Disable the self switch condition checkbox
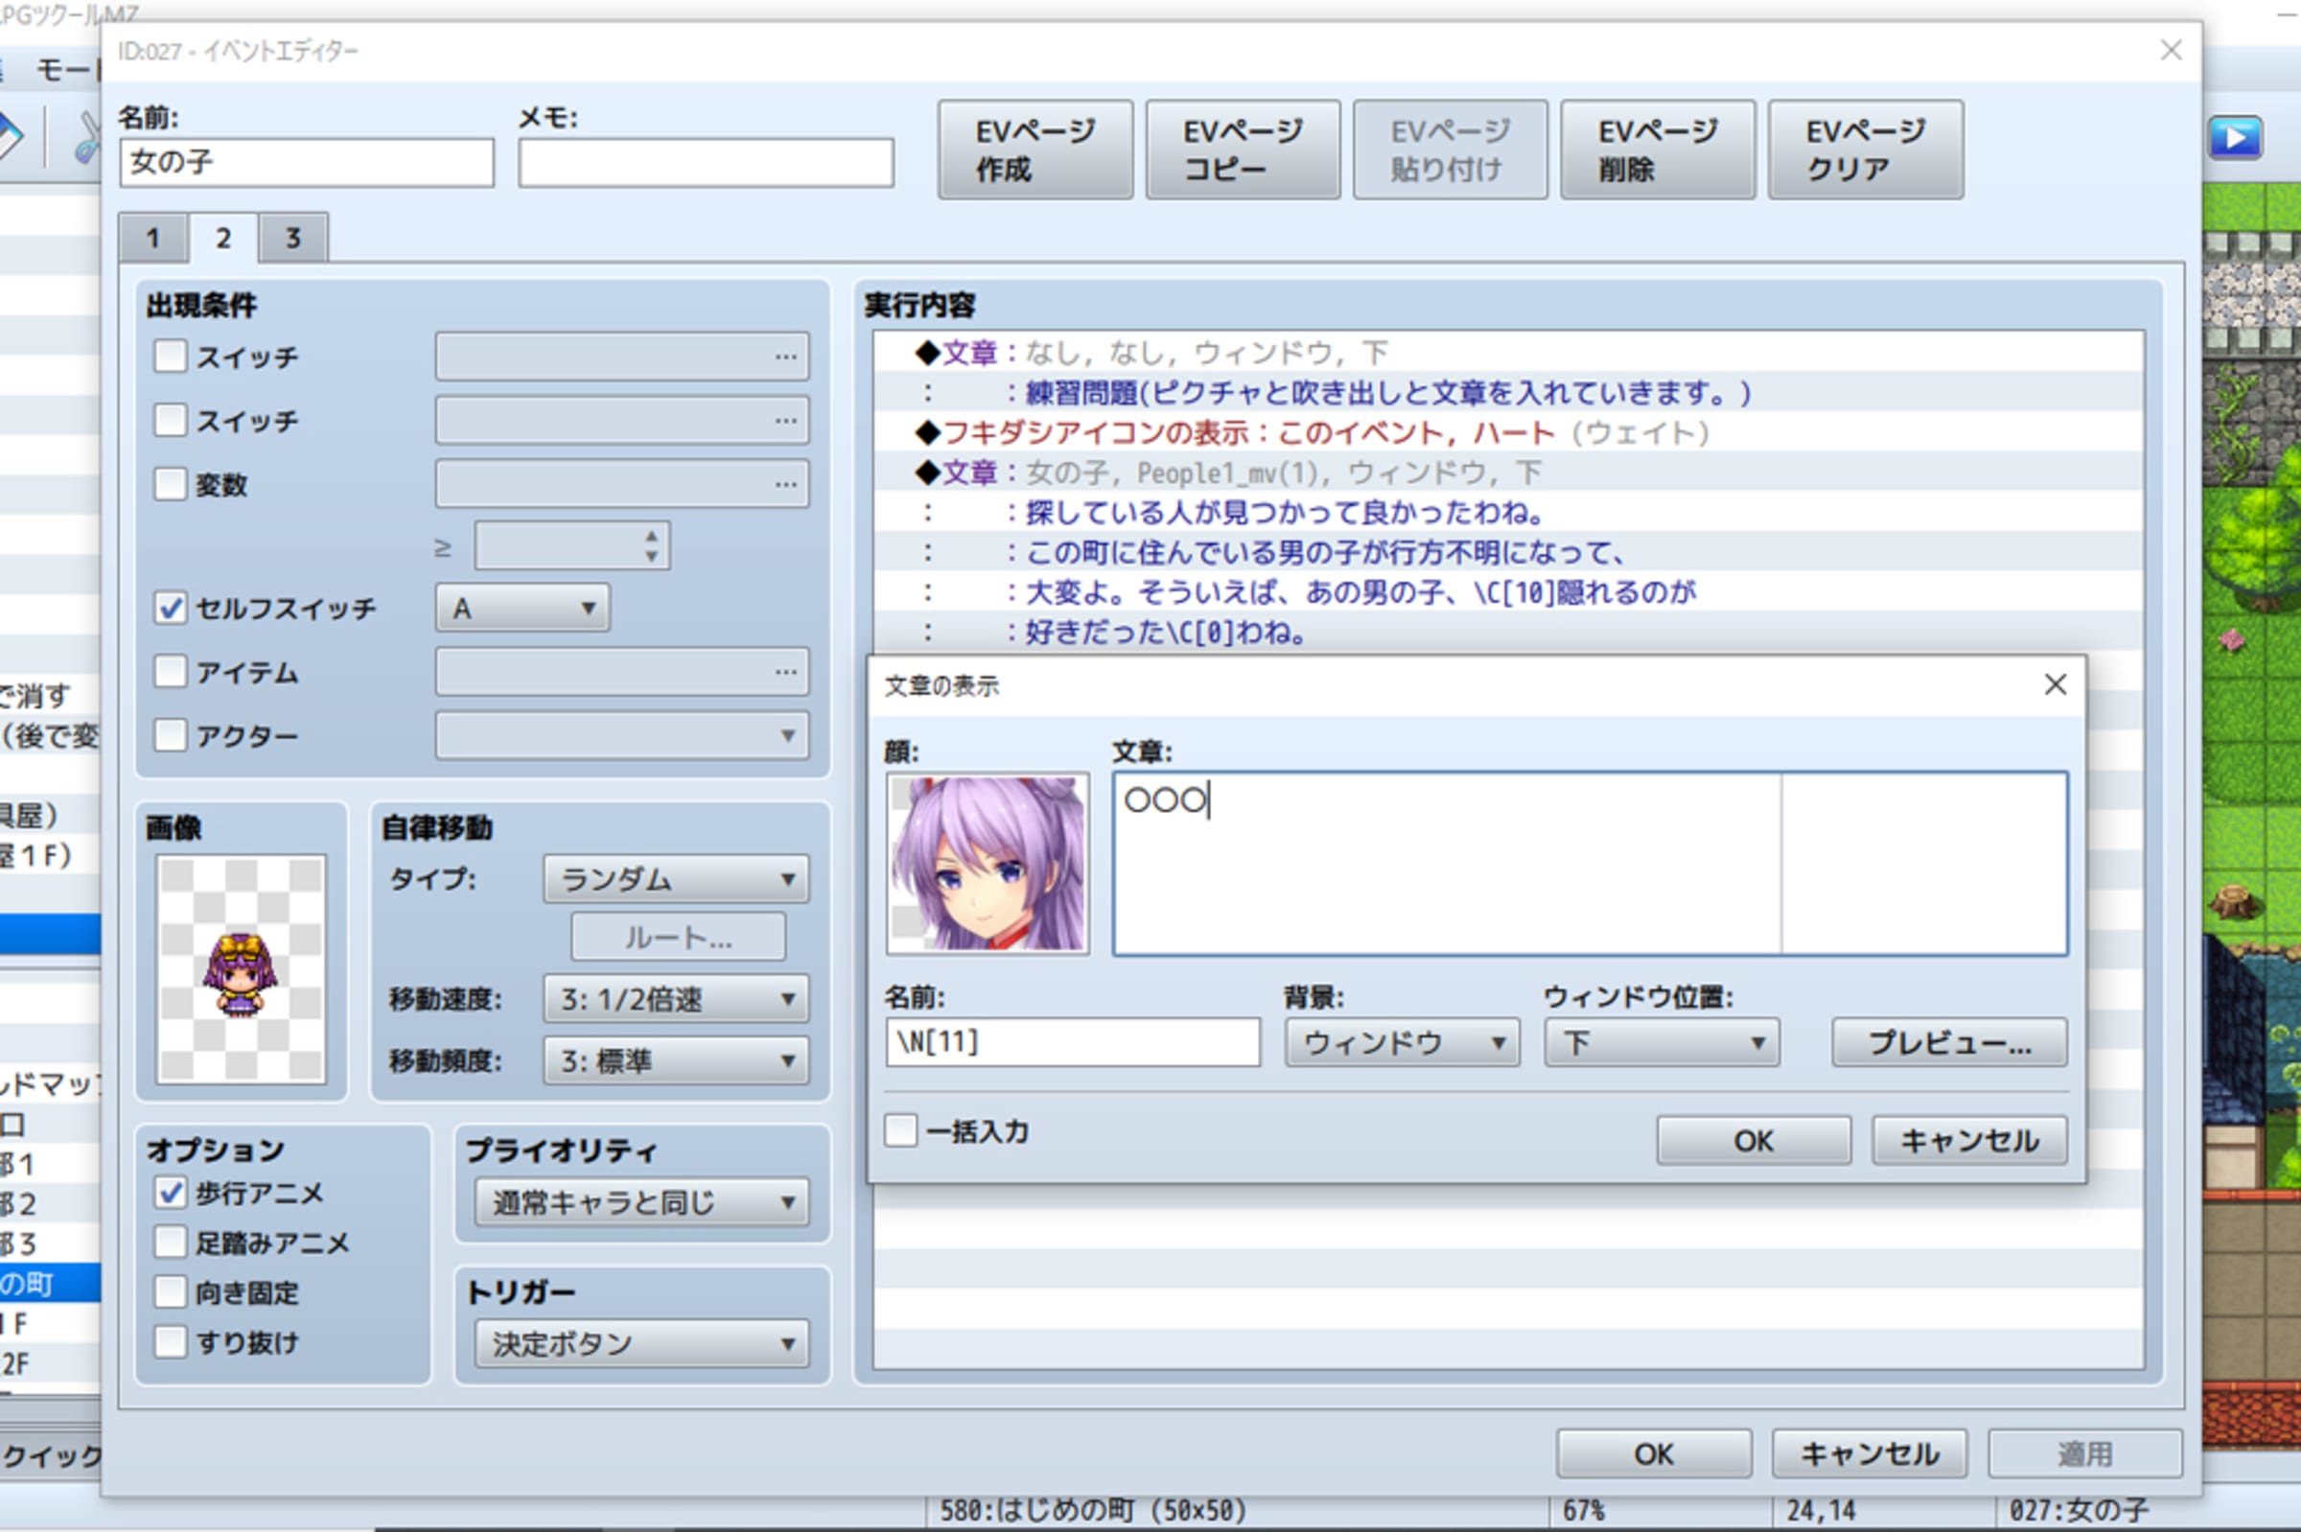This screenshot has height=1532, width=2301. pos(171,609)
